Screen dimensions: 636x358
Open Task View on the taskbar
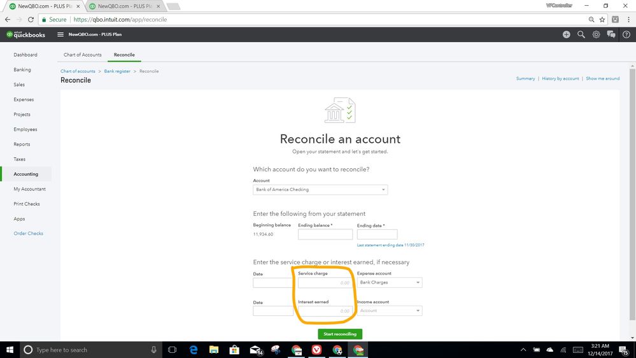[173, 350]
